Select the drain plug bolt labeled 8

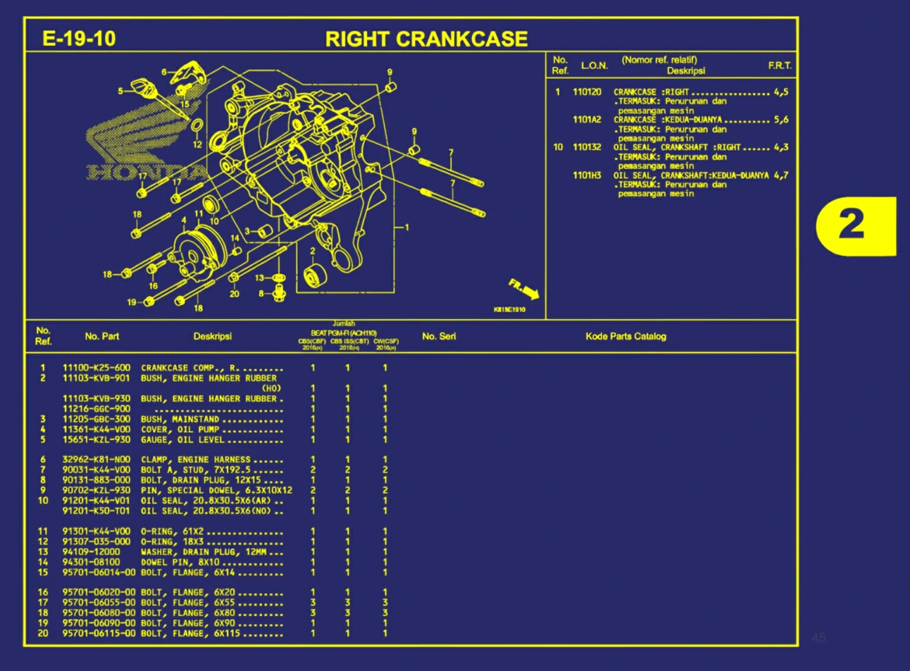point(280,292)
